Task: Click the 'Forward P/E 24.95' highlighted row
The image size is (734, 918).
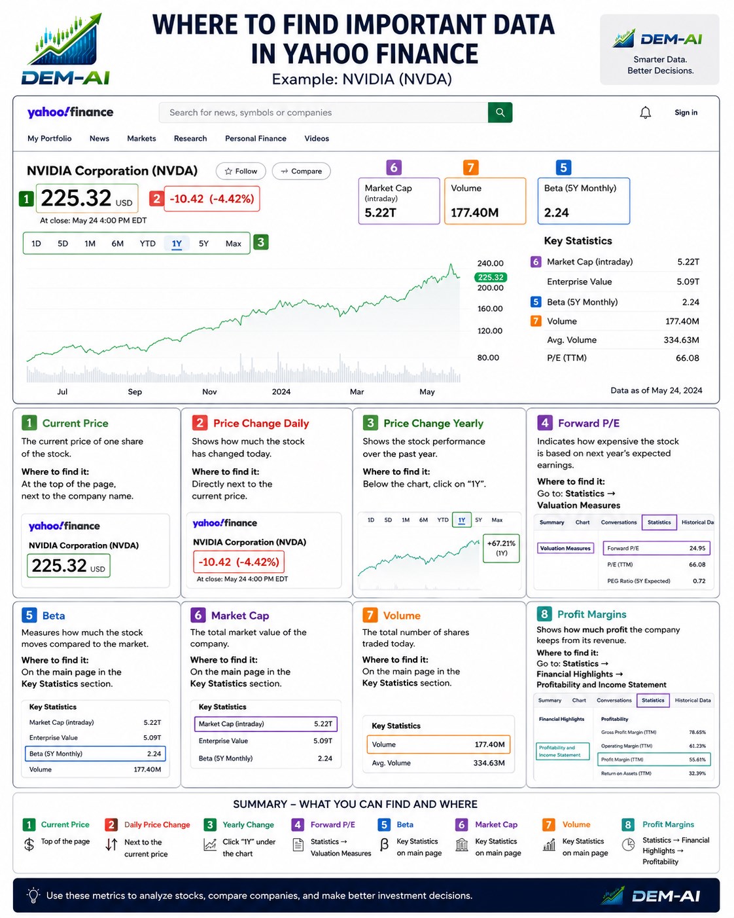Action: click(656, 548)
